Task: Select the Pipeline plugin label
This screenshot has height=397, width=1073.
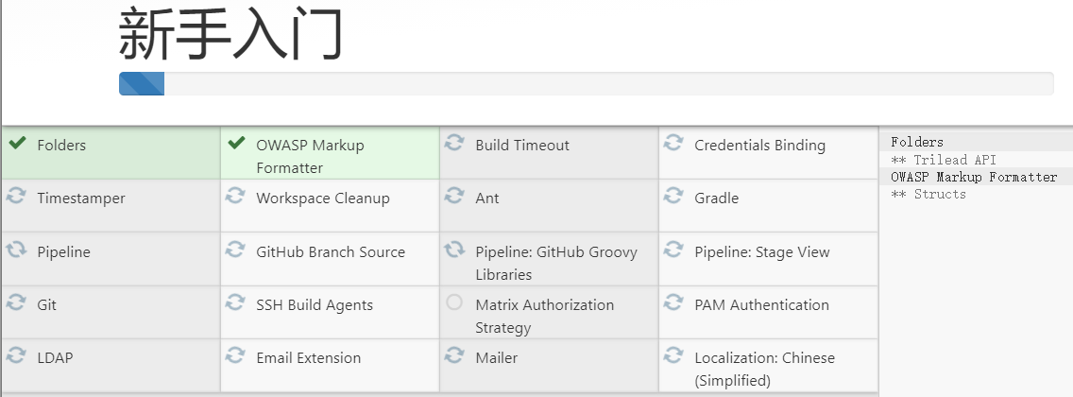Action: pos(63,251)
